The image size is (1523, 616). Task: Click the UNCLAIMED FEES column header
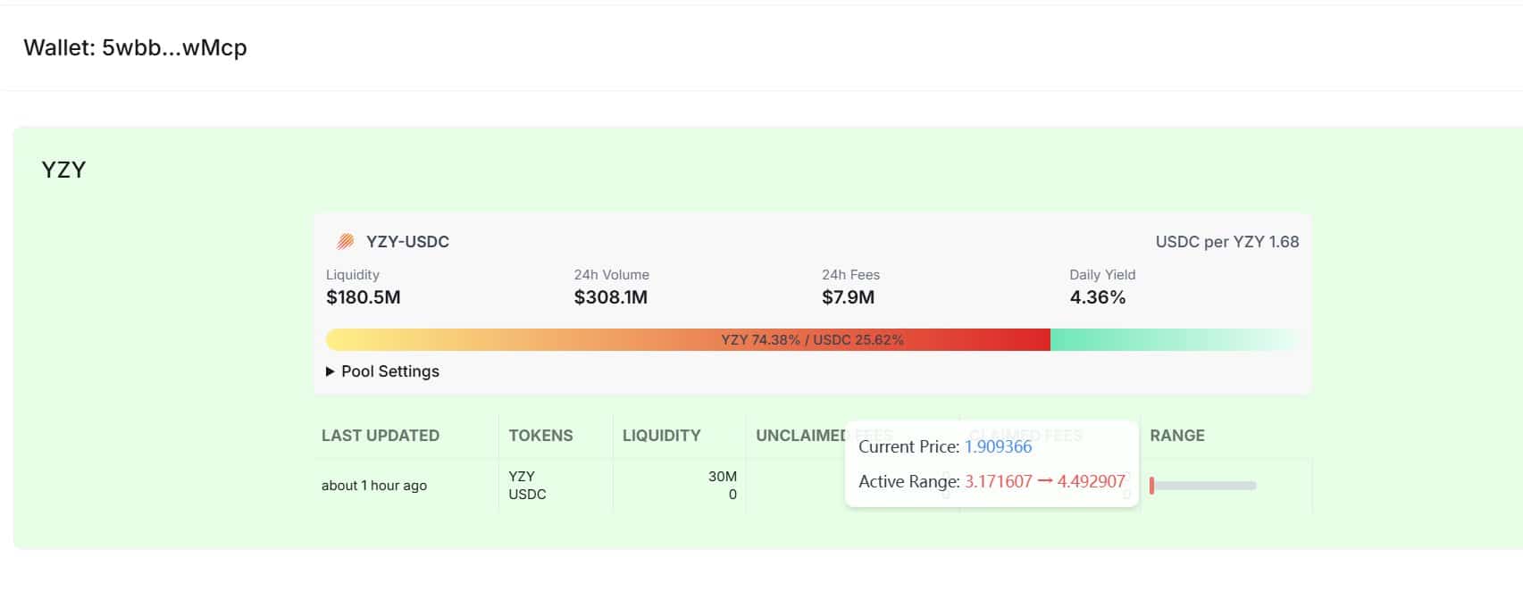(799, 436)
